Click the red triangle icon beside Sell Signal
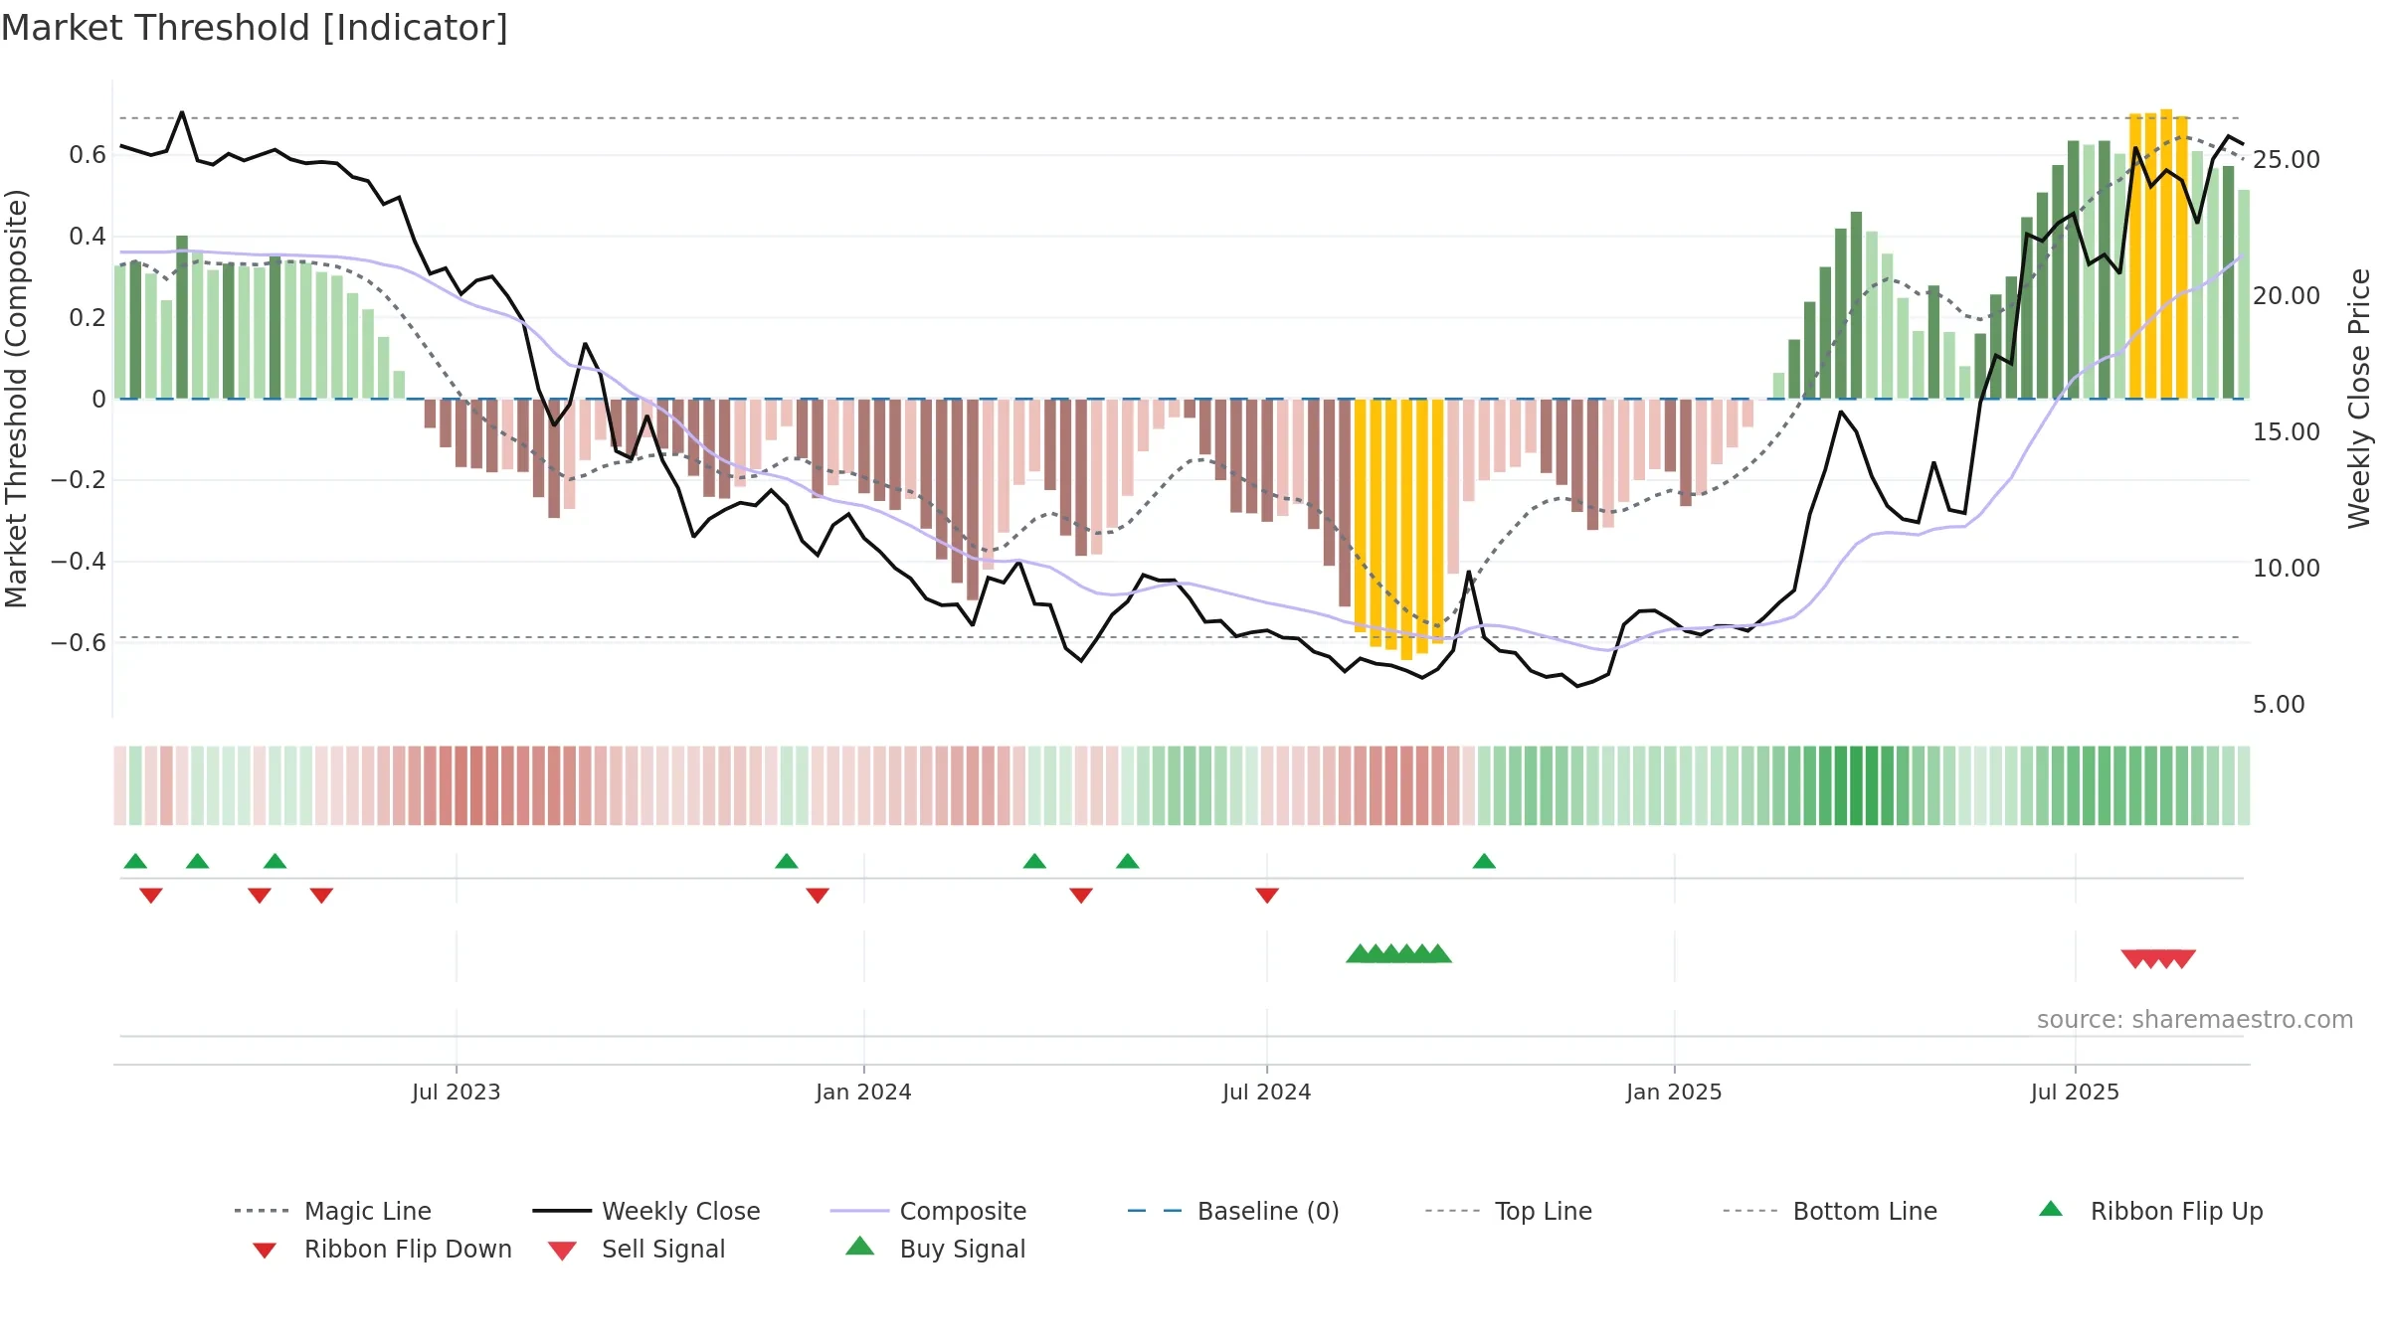Viewport: 2387px width, 1342px height. pos(562,1251)
